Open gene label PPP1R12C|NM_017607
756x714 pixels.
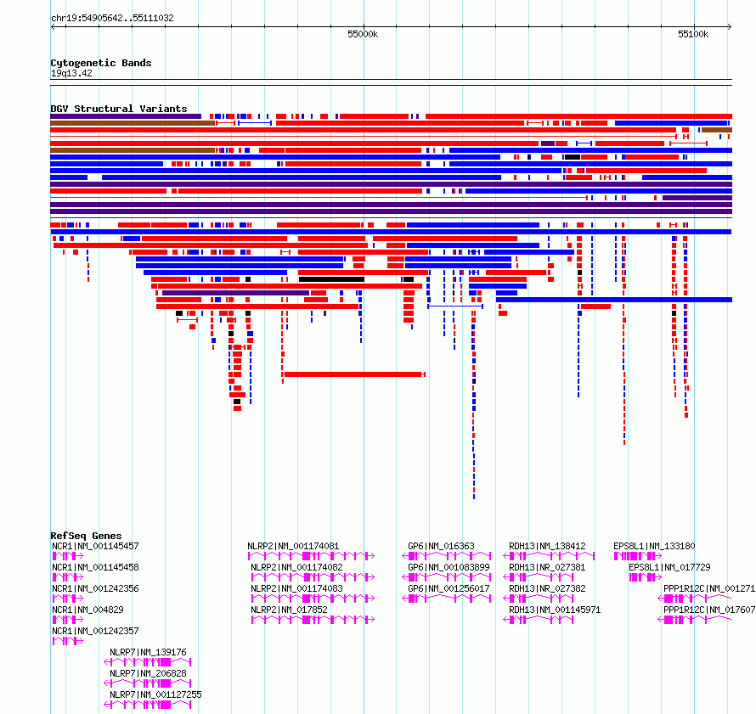pyautogui.click(x=709, y=610)
